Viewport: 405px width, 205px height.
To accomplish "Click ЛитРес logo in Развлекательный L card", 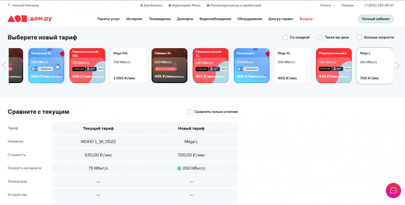I will [348, 69].
